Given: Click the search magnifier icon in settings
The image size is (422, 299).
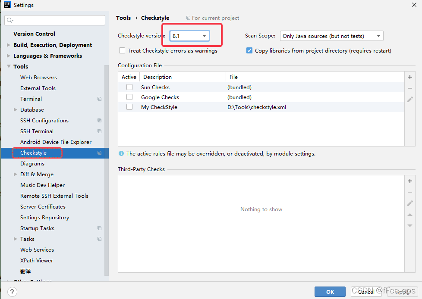Looking at the screenshot, I should pos(10,20).
